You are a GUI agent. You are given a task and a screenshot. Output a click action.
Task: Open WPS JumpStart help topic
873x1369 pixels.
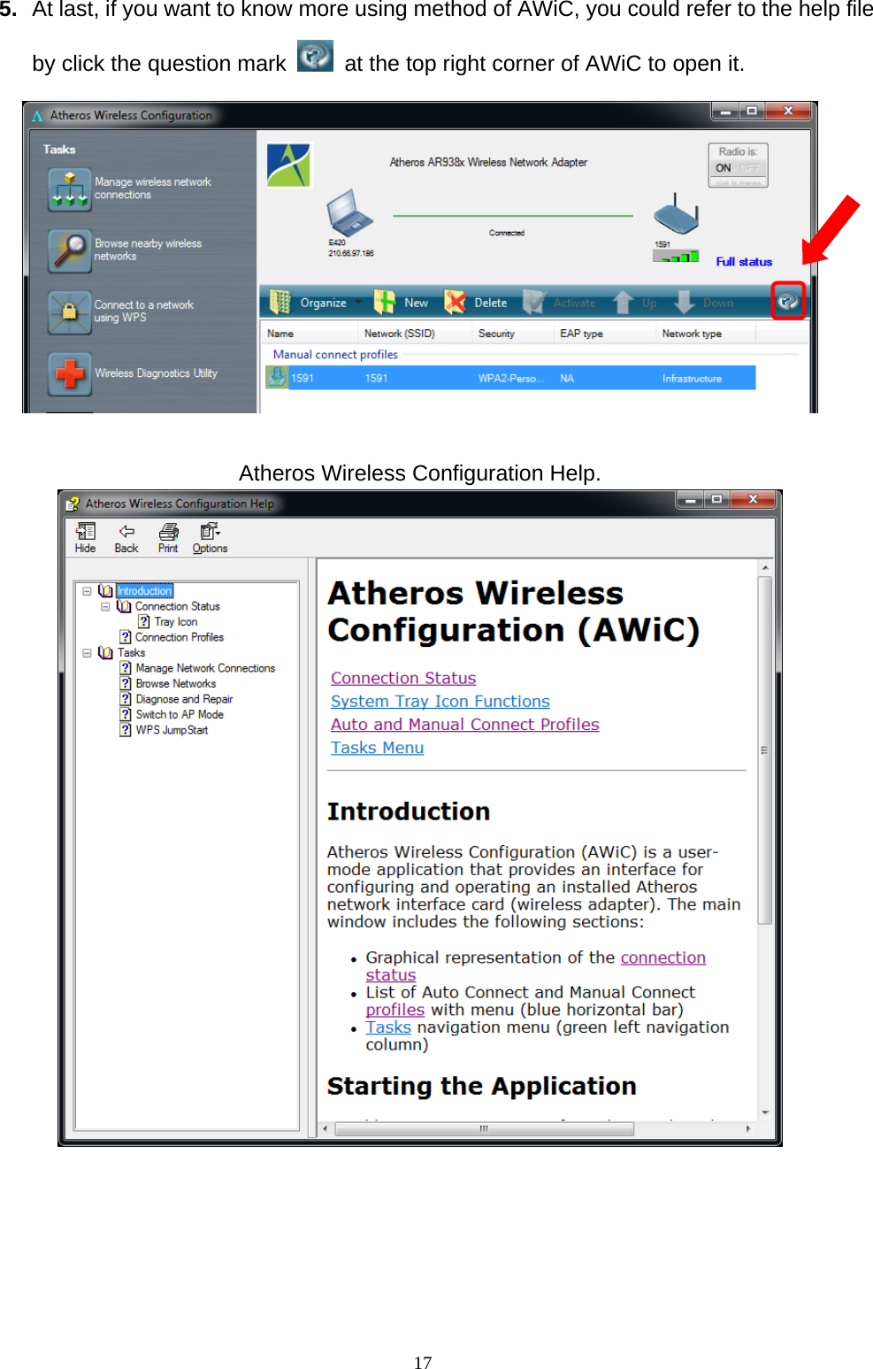172,730
